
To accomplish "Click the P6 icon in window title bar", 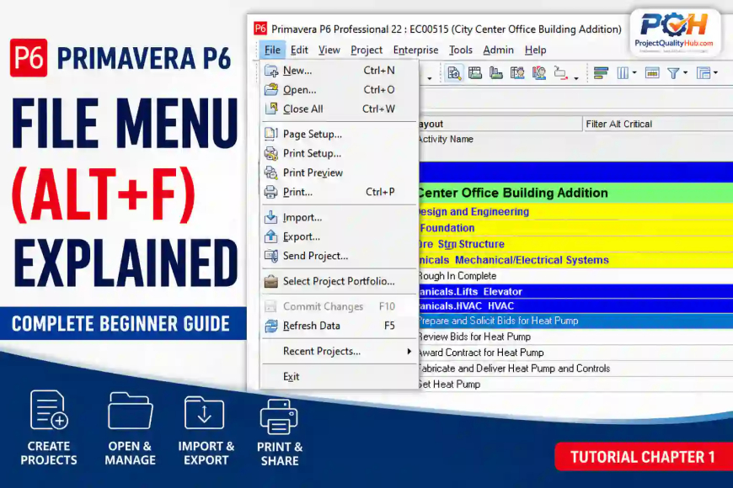I will coord(260,29).
